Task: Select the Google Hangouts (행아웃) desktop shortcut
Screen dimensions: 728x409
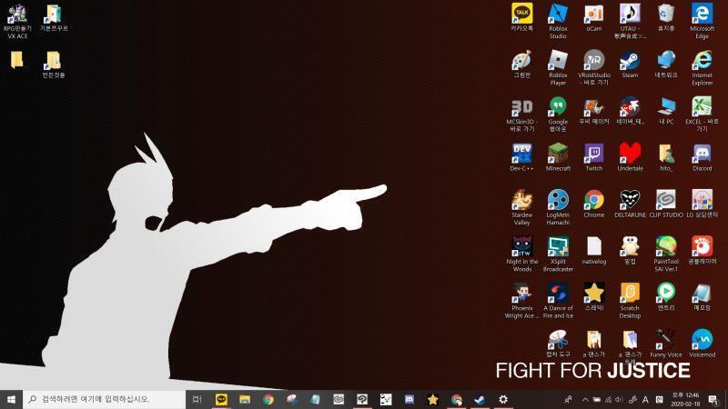Action: 558,115
